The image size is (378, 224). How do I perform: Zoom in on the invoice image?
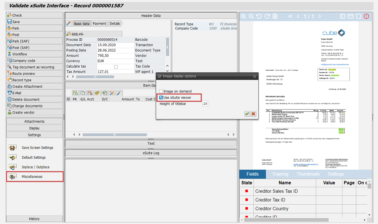[x=243, y=16]
